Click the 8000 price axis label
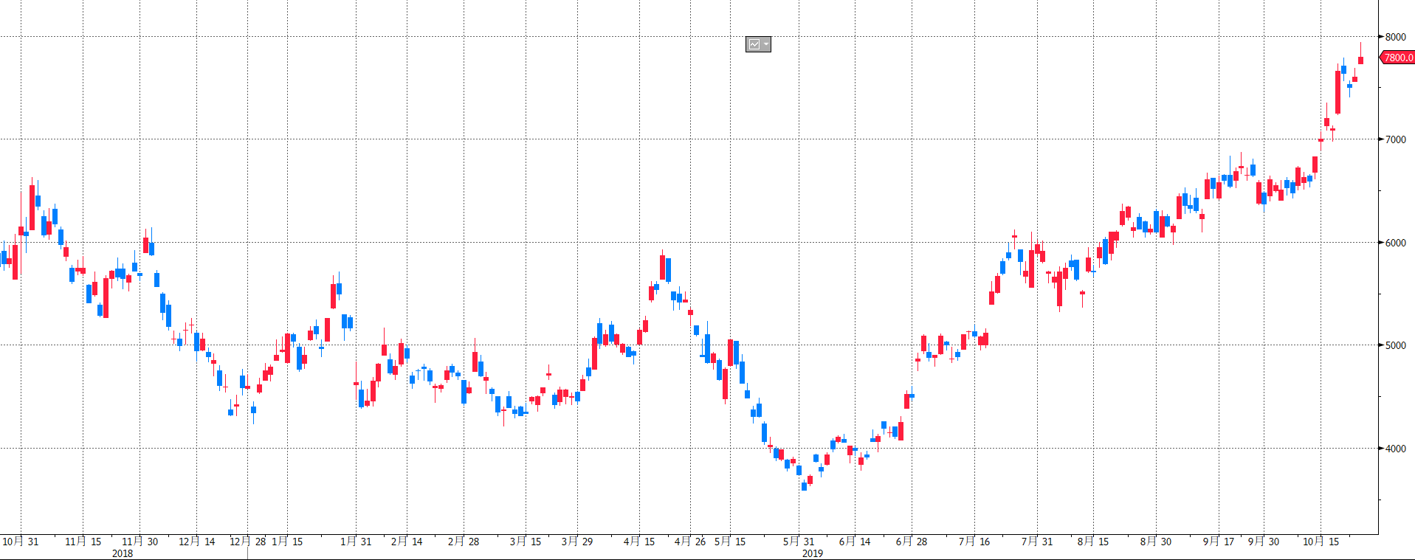The width and height of the screenshot is (1415, 560). 1395,37
